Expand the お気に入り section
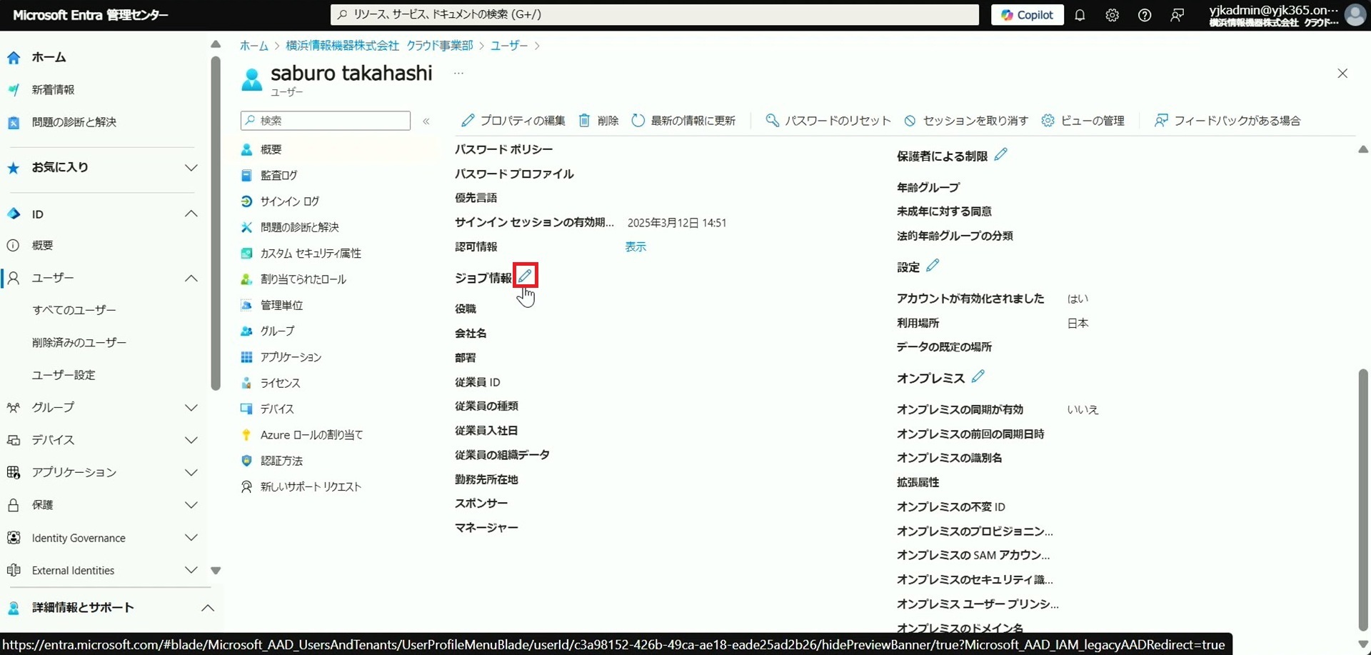This screenshot has height=655, width=1371. pyautogui.click(x=191, y=168)
